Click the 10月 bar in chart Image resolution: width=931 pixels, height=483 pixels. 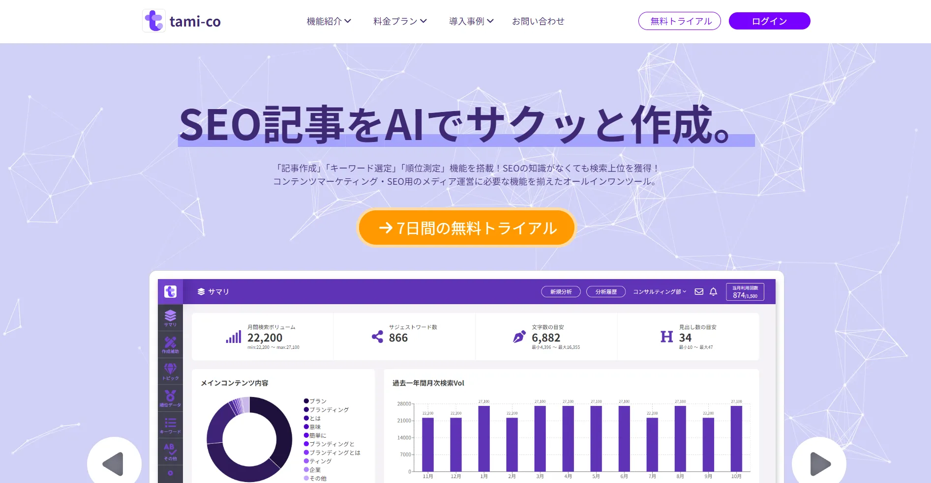click(x=736, y=439)
